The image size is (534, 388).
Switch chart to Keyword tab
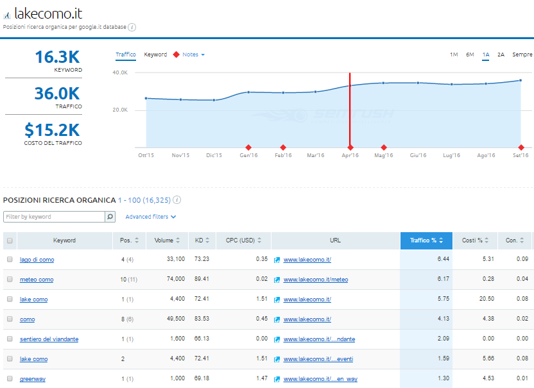pyautogui.click(x=155, y=55)
